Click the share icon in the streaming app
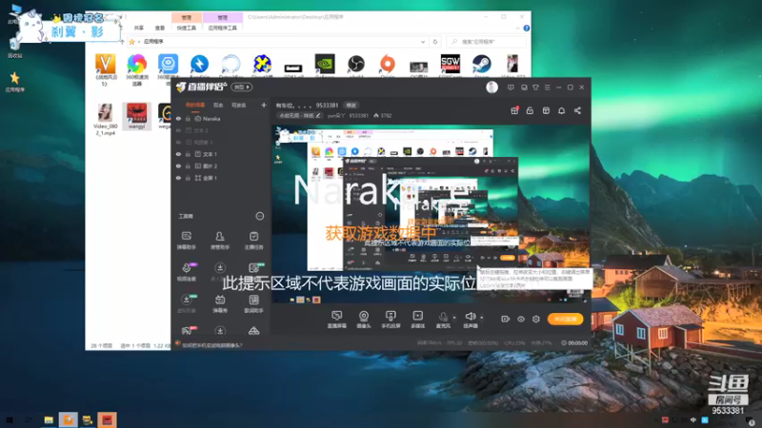 [577, 110]
